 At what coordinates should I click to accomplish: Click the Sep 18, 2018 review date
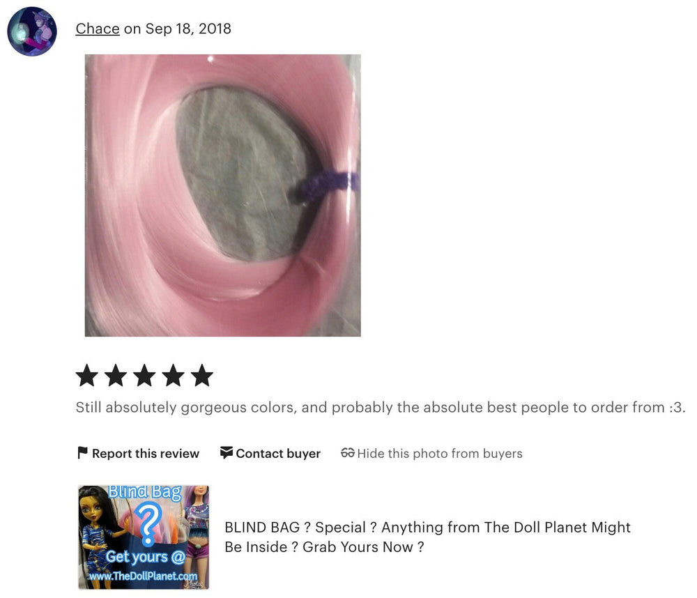188,29
